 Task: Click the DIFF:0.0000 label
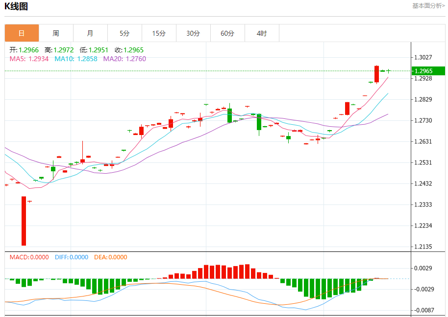click(x=72, y=257)
